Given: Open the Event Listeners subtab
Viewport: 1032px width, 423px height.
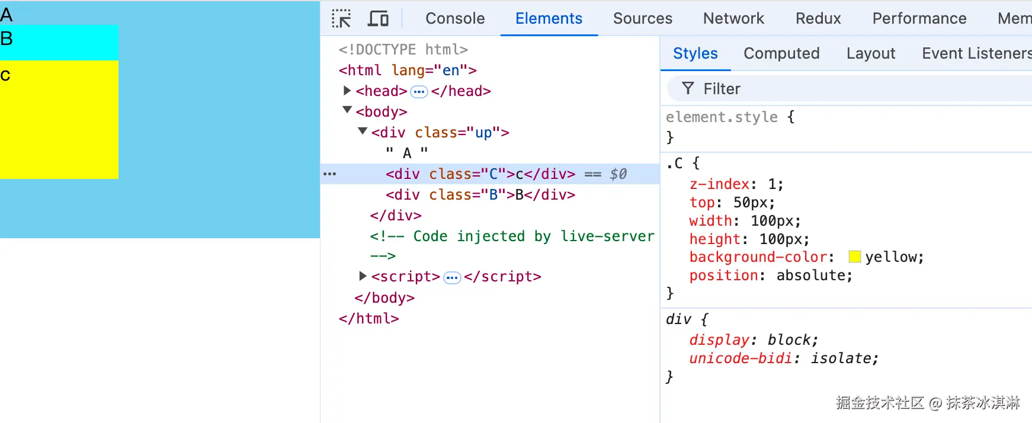Looking at the screenshot, I should pos(977,53).
